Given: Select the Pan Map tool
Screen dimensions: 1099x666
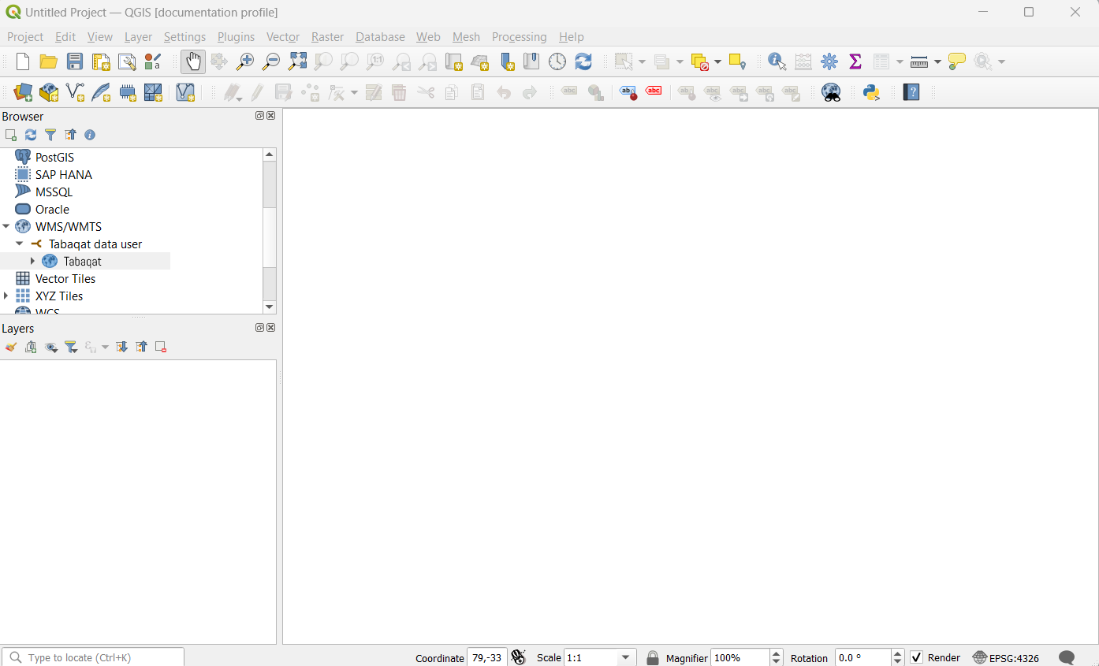Looking at the screenshot, I should [193, 61].
